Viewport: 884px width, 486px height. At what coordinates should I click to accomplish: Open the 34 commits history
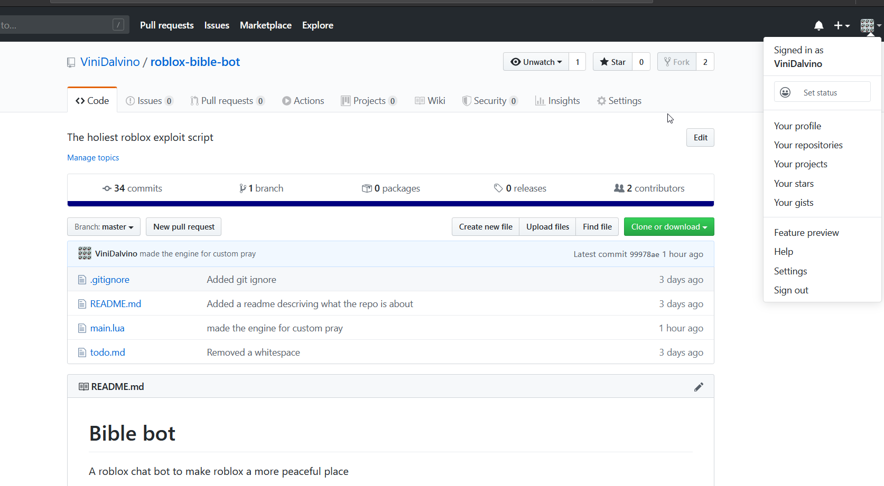click(x=132, y=188)
